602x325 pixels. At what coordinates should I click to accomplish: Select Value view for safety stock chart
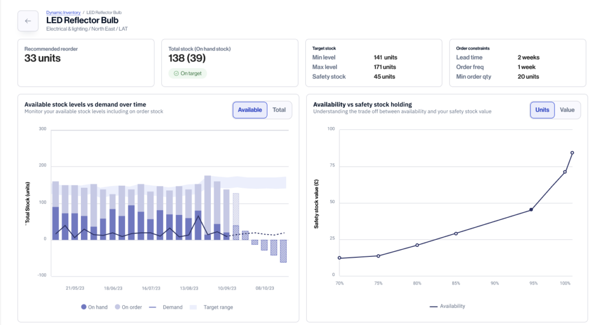tap(567, 110)
